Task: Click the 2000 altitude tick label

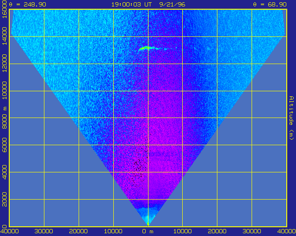Action: [x=4, y=199]
